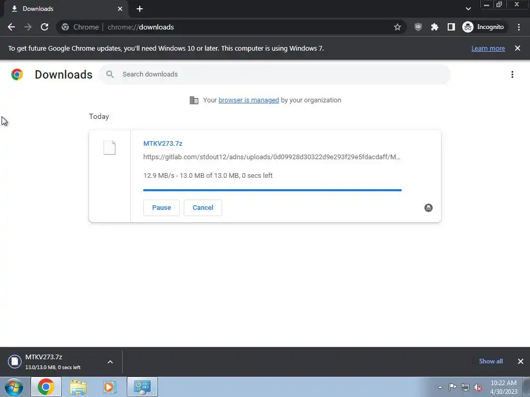Open the Downloads page more actions menu
This screenshot has height=397, width=530.
tap(512, 74)
